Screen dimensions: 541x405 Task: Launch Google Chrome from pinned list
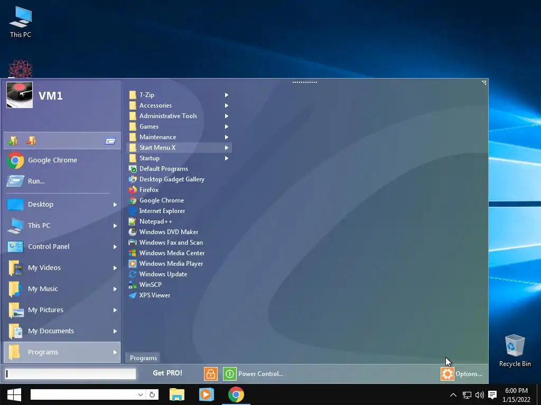pos(62,160)
